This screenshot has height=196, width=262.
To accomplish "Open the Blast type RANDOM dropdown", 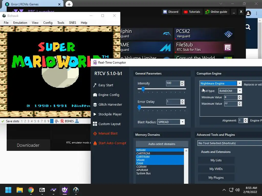I will pos(240,91).
